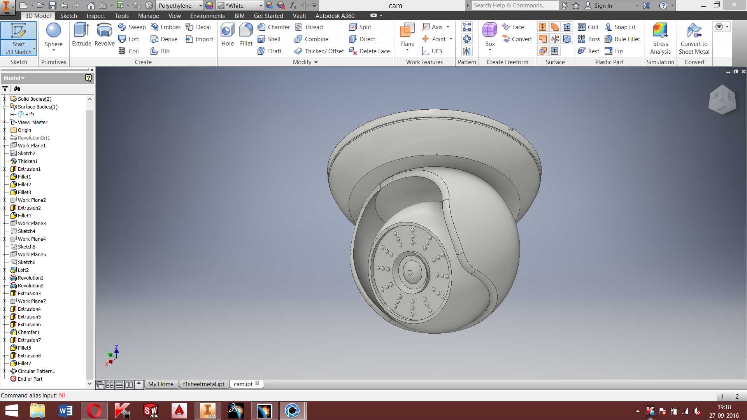Launch Stress Analysis
Image resolution: width=747 pixels, height=420 pixels.
tap(660, 39)
